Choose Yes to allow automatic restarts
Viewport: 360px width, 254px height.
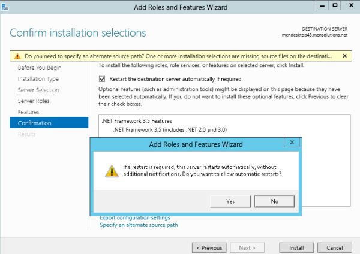[230, 201]
